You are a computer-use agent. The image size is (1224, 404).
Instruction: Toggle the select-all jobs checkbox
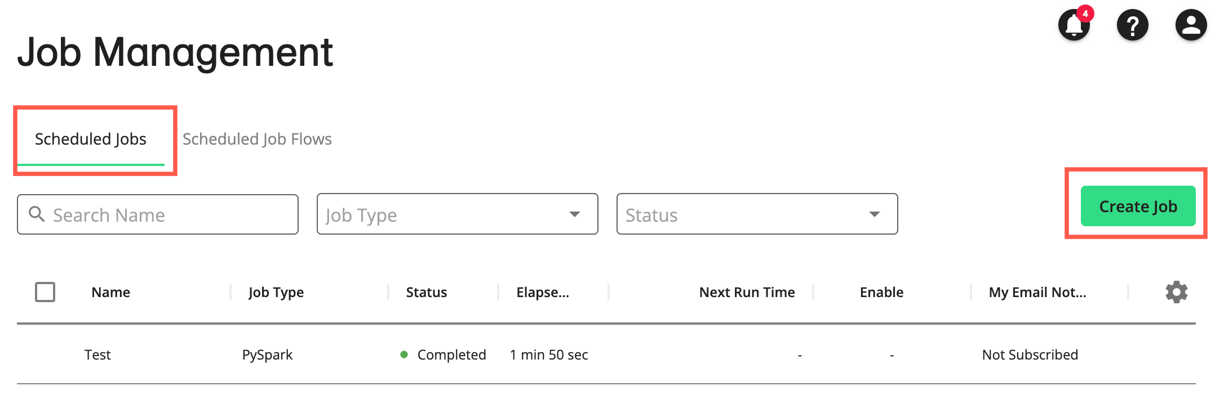(x=45, y=293)
